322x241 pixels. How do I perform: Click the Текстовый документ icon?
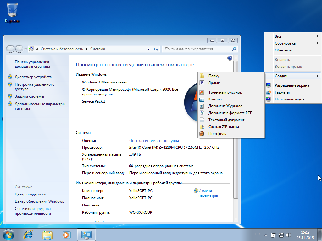click(202, 120)
